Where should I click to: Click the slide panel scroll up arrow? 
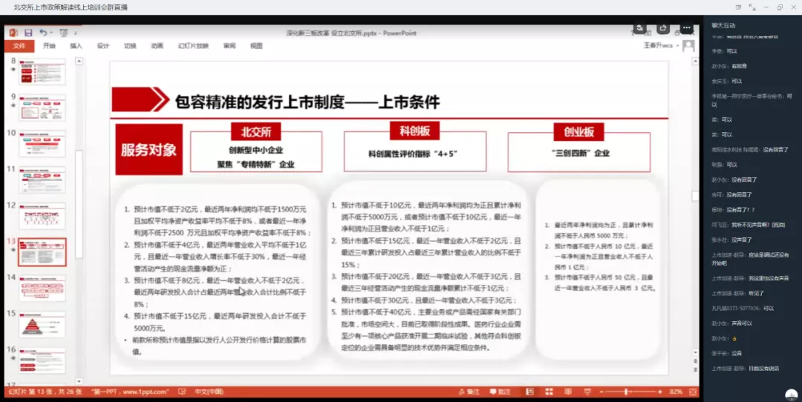pos(79,62)
